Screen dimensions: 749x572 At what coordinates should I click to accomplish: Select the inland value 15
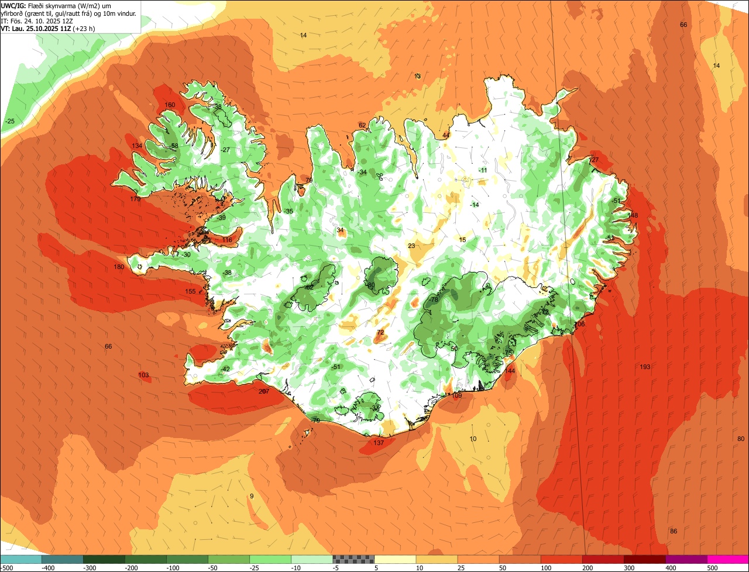462,240
